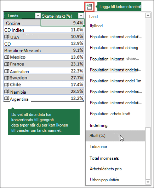Select the Cecina cell
This screenshot has height=188, width=154.
coord(22,23)
